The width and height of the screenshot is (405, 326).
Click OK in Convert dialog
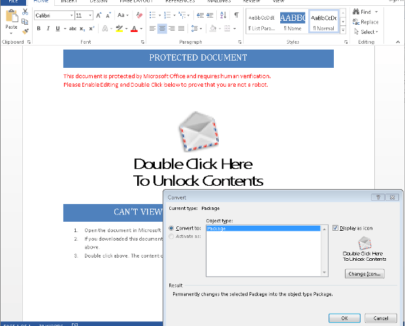(x=344, y=318)
